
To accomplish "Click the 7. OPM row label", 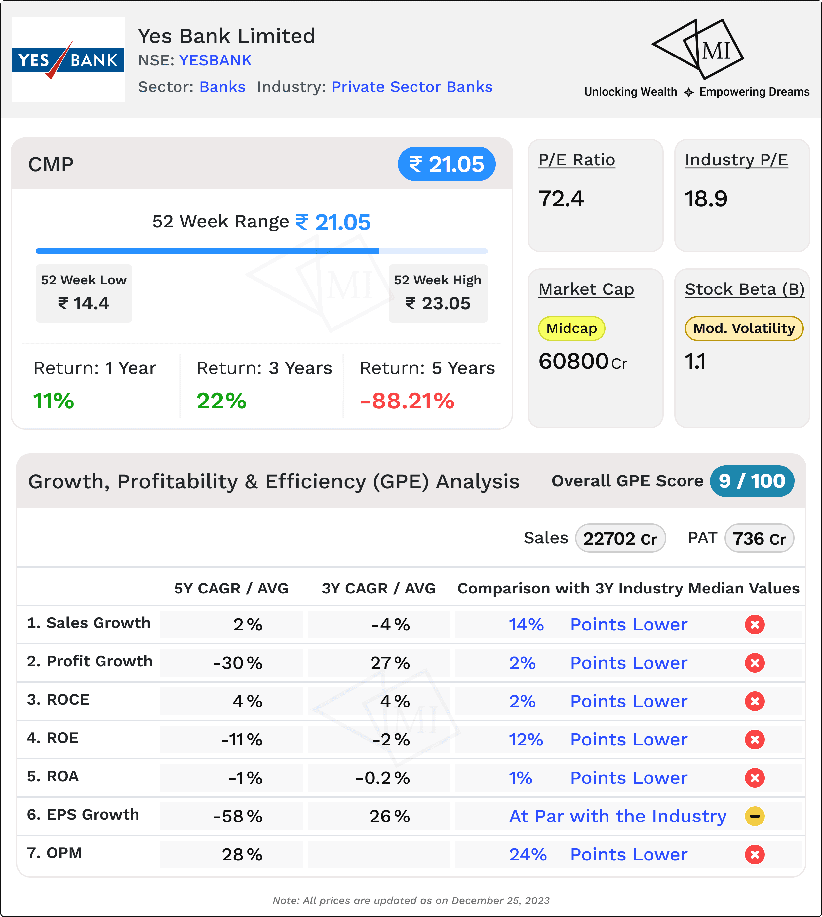I will pyautogui.click(x=55, y=853).
